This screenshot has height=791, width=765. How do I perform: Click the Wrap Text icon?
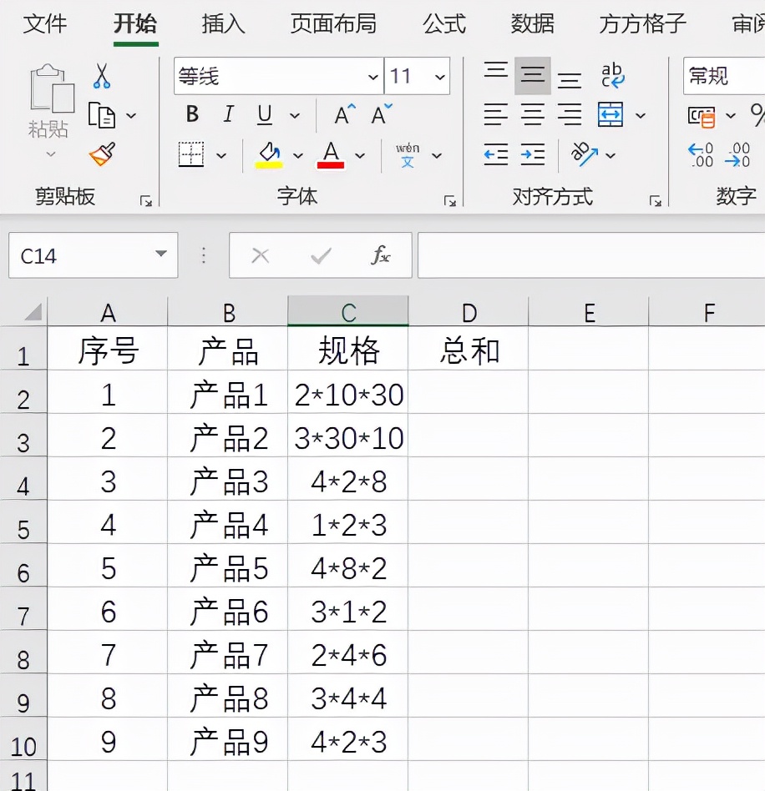point(612,75)
